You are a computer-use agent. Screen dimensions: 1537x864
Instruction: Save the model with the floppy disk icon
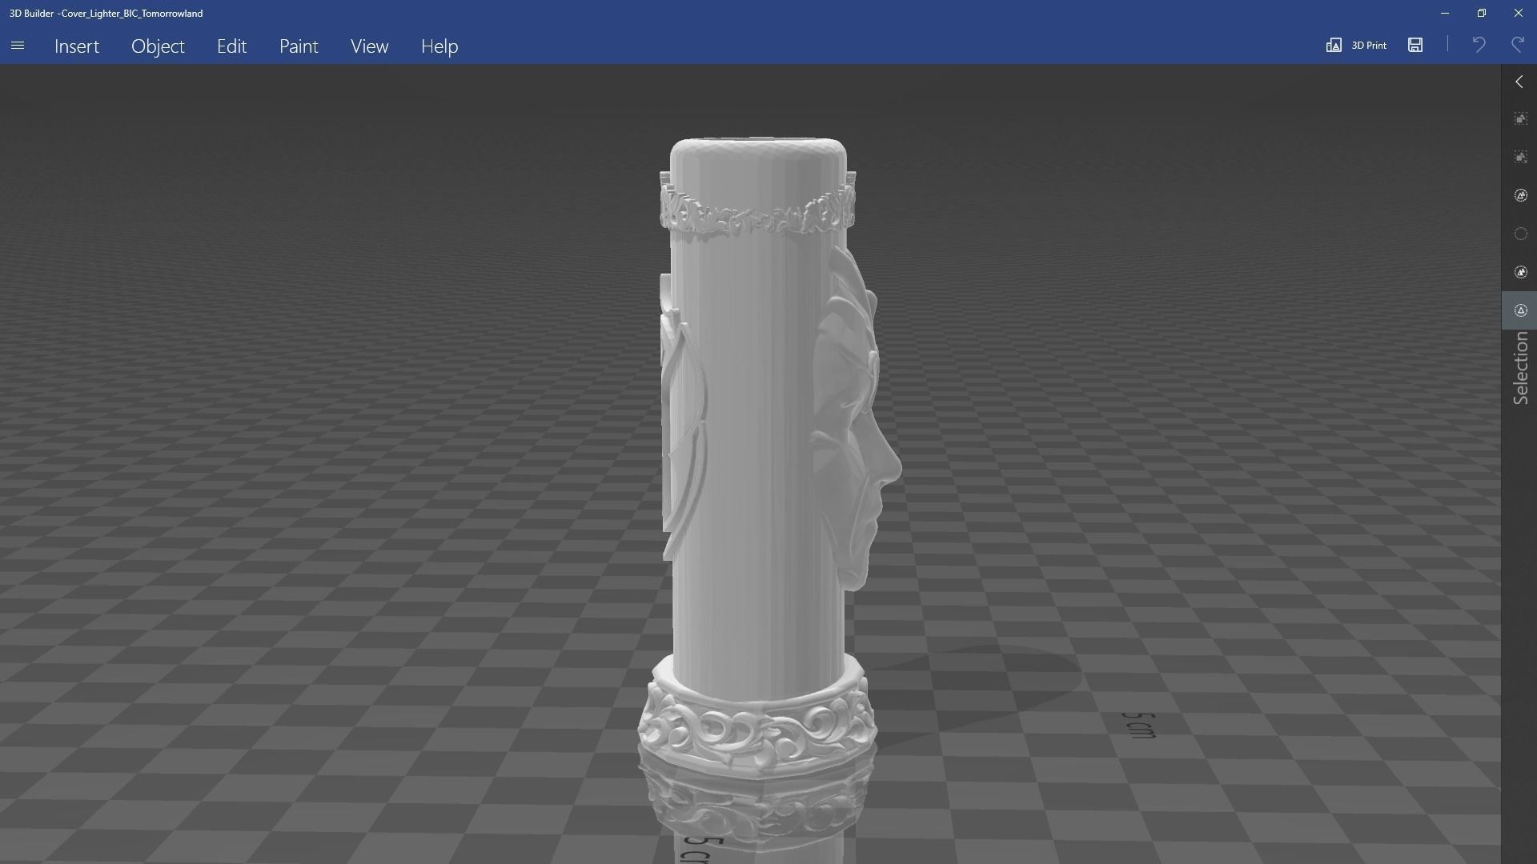point(1415,45)
